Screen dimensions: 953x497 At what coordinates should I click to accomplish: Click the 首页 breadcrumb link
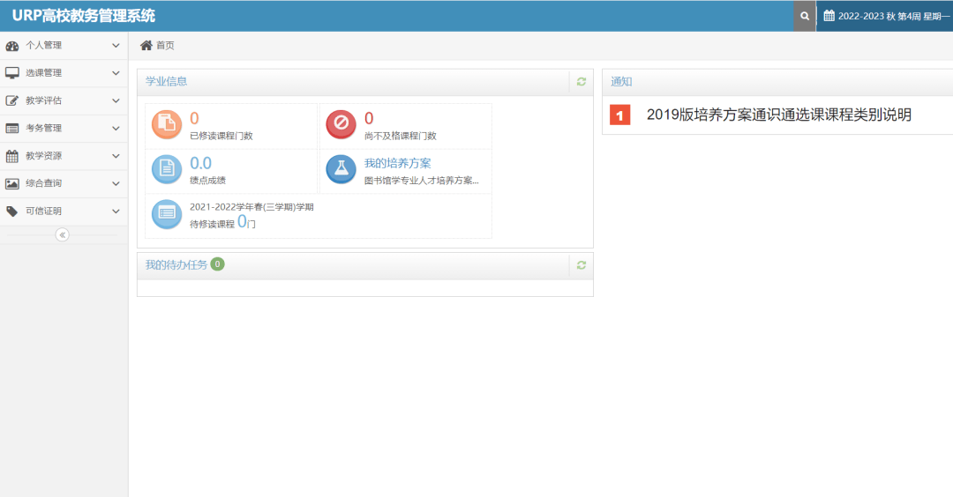click(x=165, y=46)
